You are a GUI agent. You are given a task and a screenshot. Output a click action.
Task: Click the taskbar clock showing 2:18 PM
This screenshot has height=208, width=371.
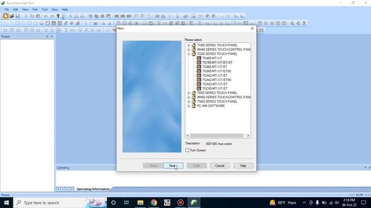[x=349, y=203]
